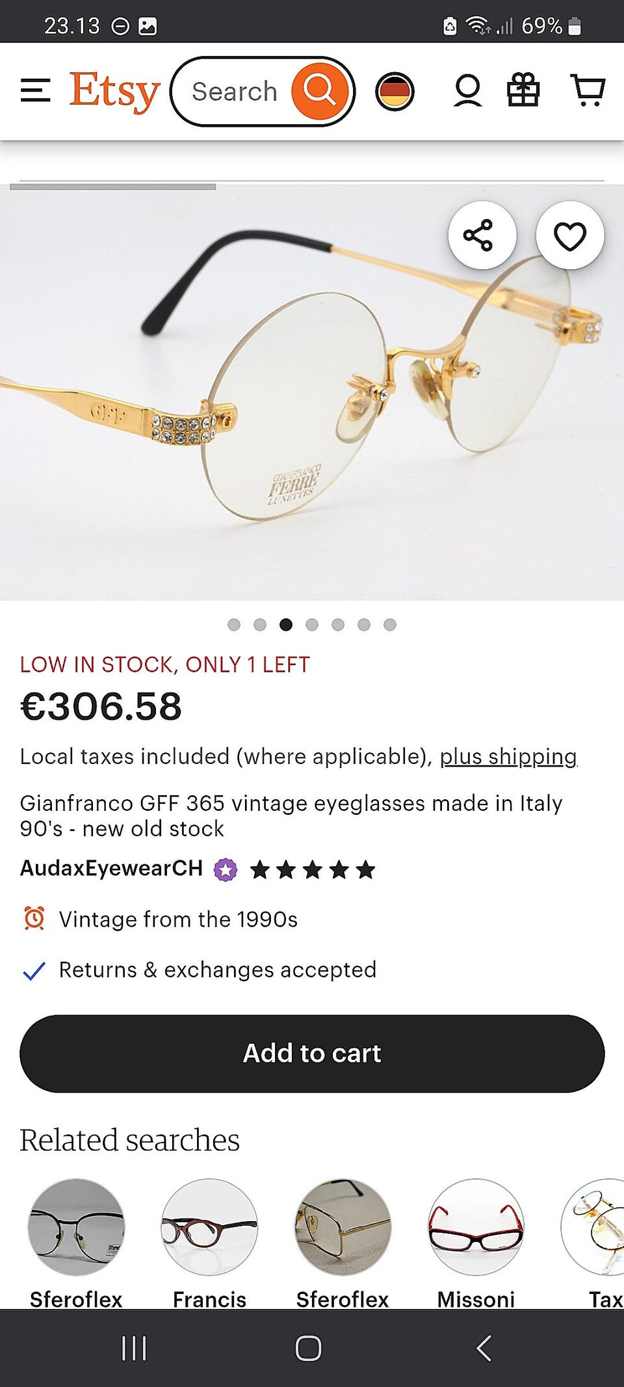624x1387 pixels.
Task: Visit the AudaxEyewearCH shop
Action: click(x=111, y=869)
